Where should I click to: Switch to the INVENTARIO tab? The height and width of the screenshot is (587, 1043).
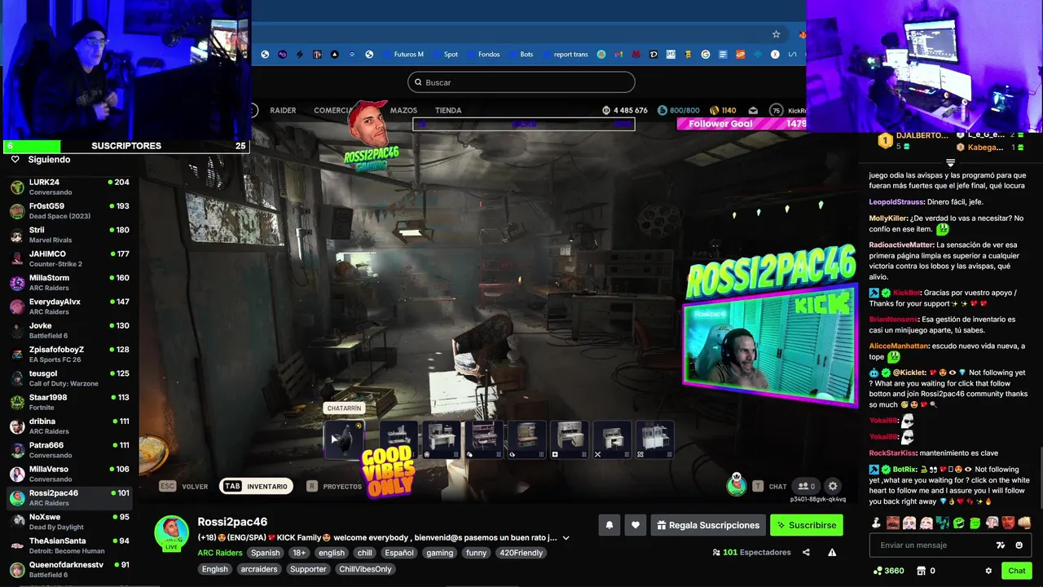(x=256, y=486)
